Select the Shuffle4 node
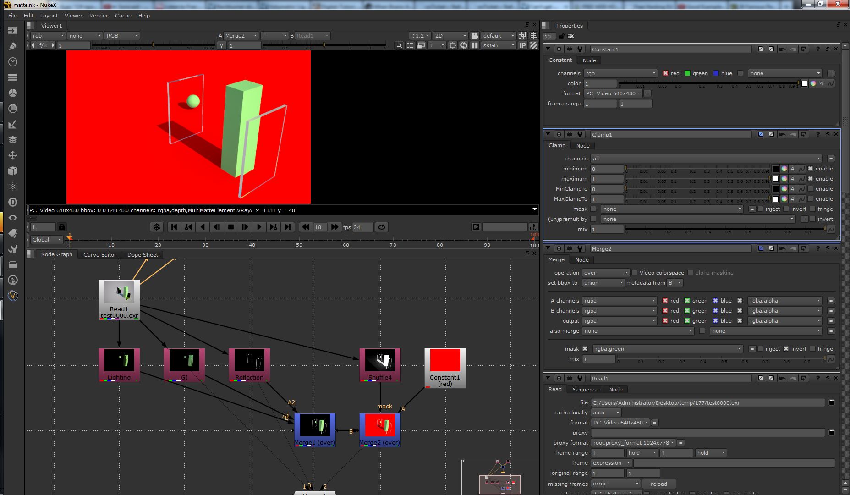 pos(380,365)
